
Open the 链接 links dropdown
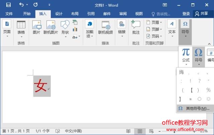click(122, 29)
